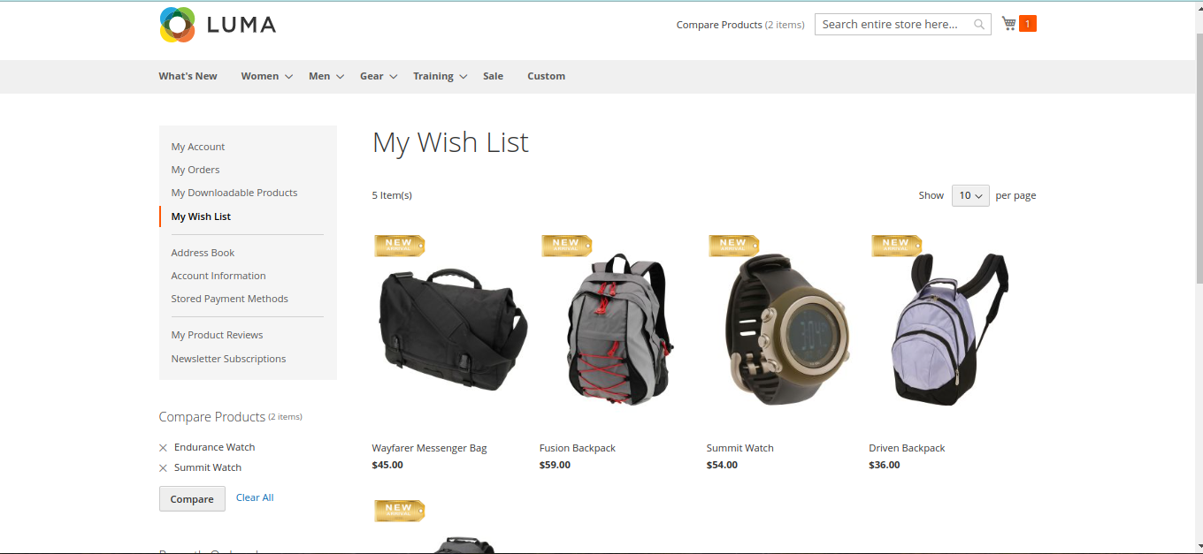The width and height of the screenshot is (1203, 554).
Task: Click the Compare button
Action: click(x=192, y=498)
